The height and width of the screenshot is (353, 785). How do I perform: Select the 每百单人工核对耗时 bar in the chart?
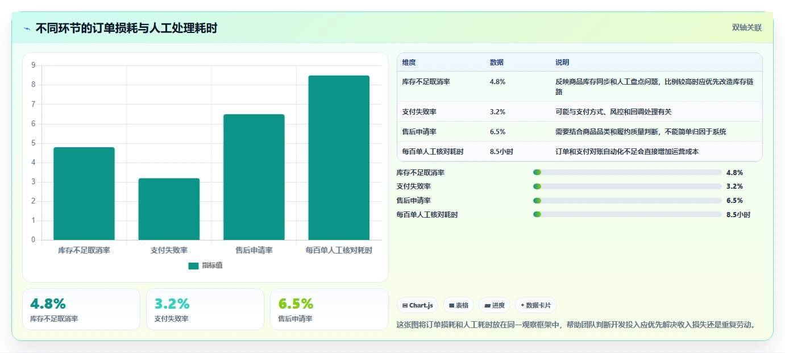339,157
